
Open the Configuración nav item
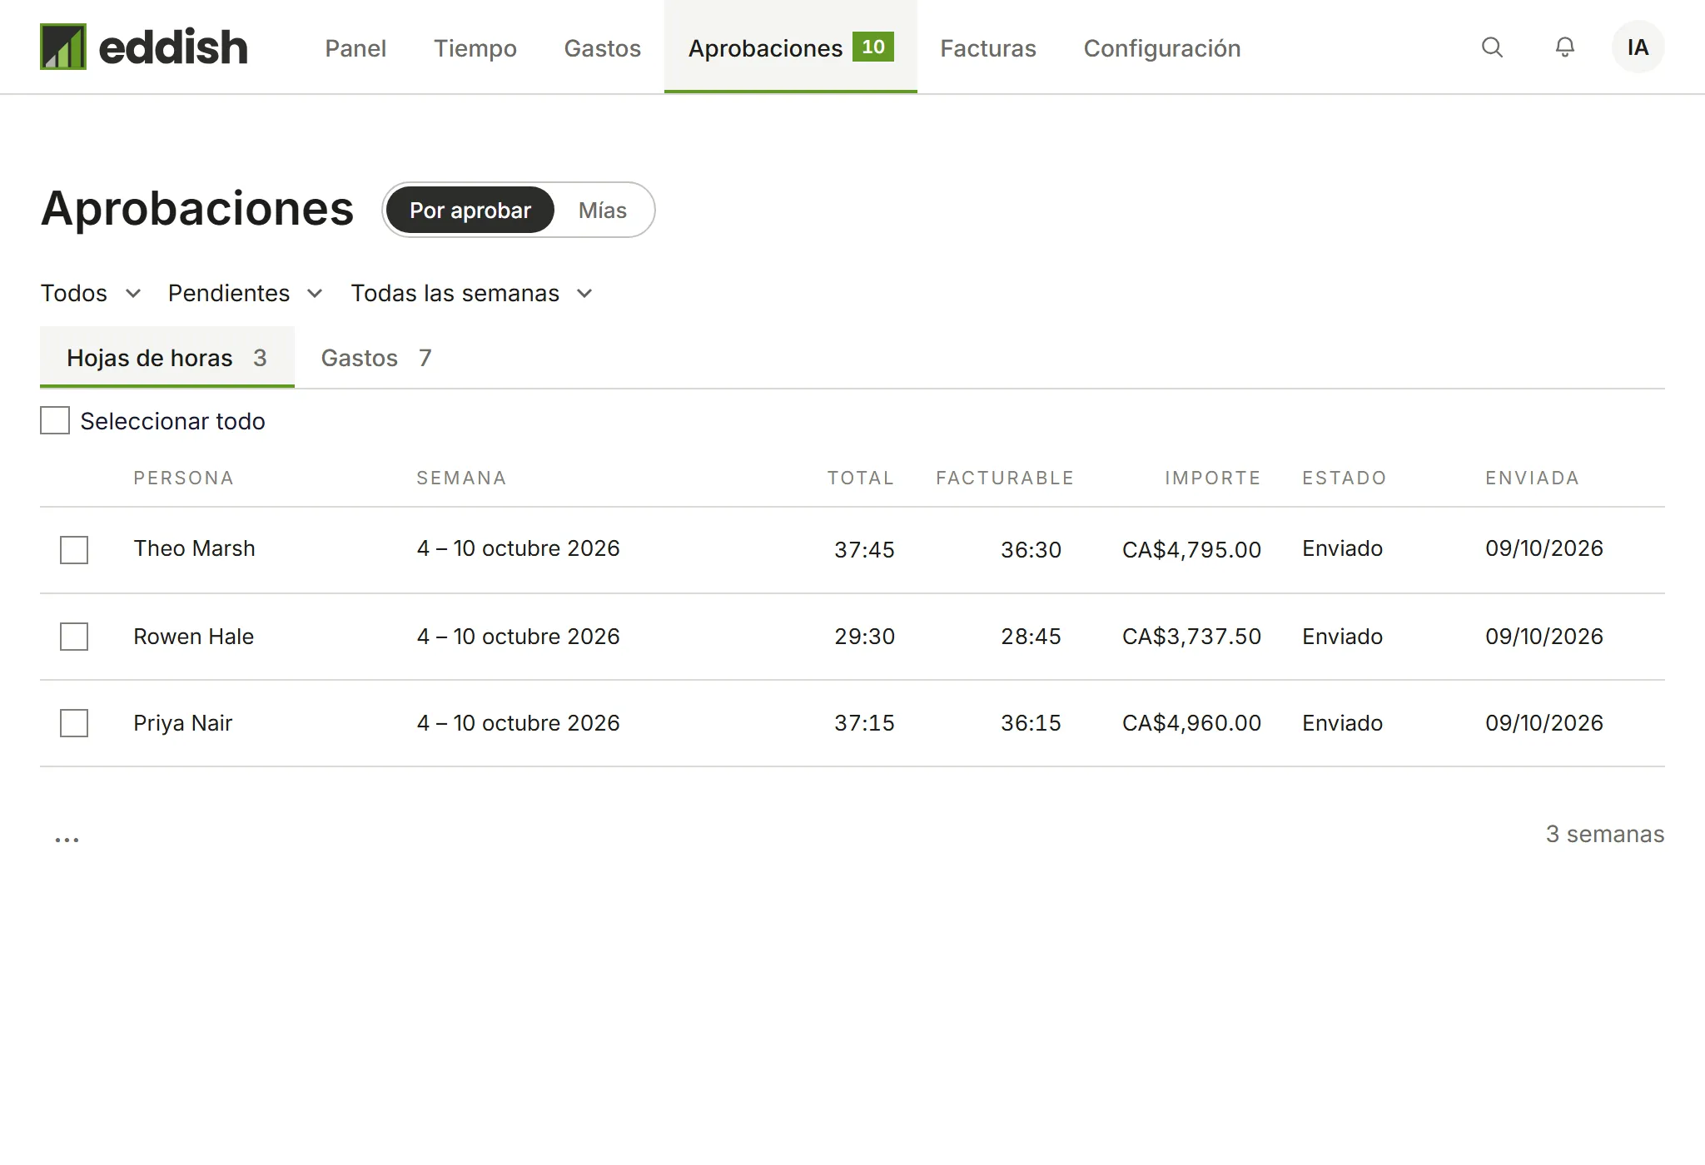point(1162,48)
